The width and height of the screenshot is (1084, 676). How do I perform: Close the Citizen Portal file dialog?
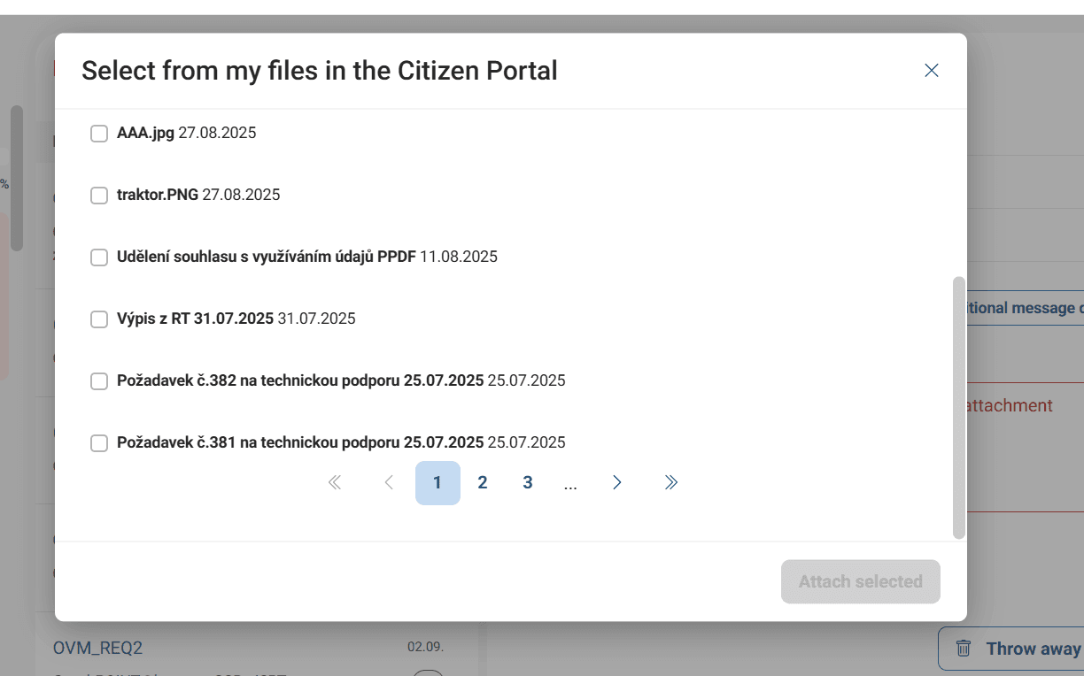(931, 71)
